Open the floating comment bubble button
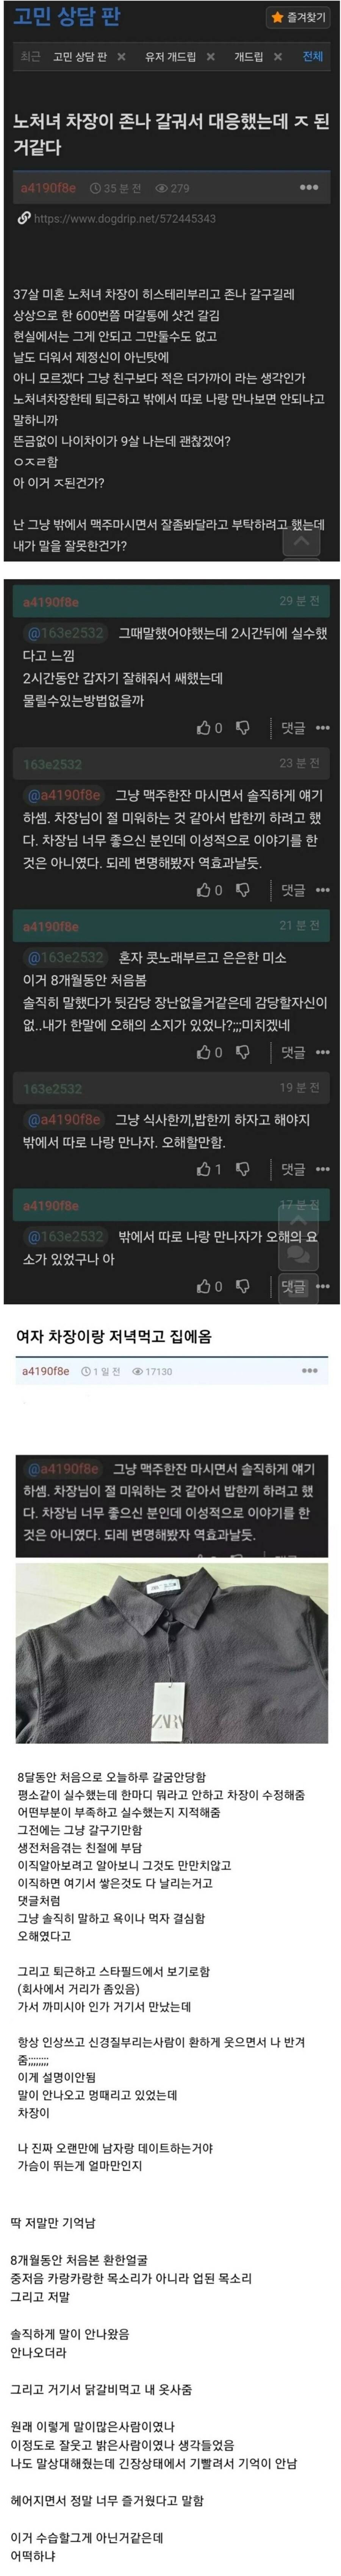 tap(298, 1253)
